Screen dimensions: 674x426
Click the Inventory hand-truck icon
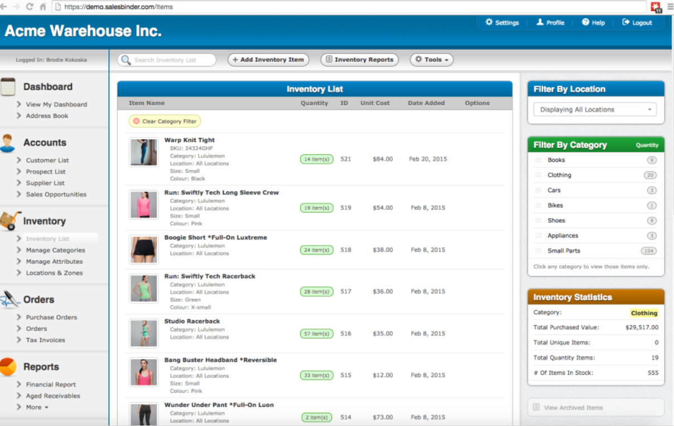point(9,221)
